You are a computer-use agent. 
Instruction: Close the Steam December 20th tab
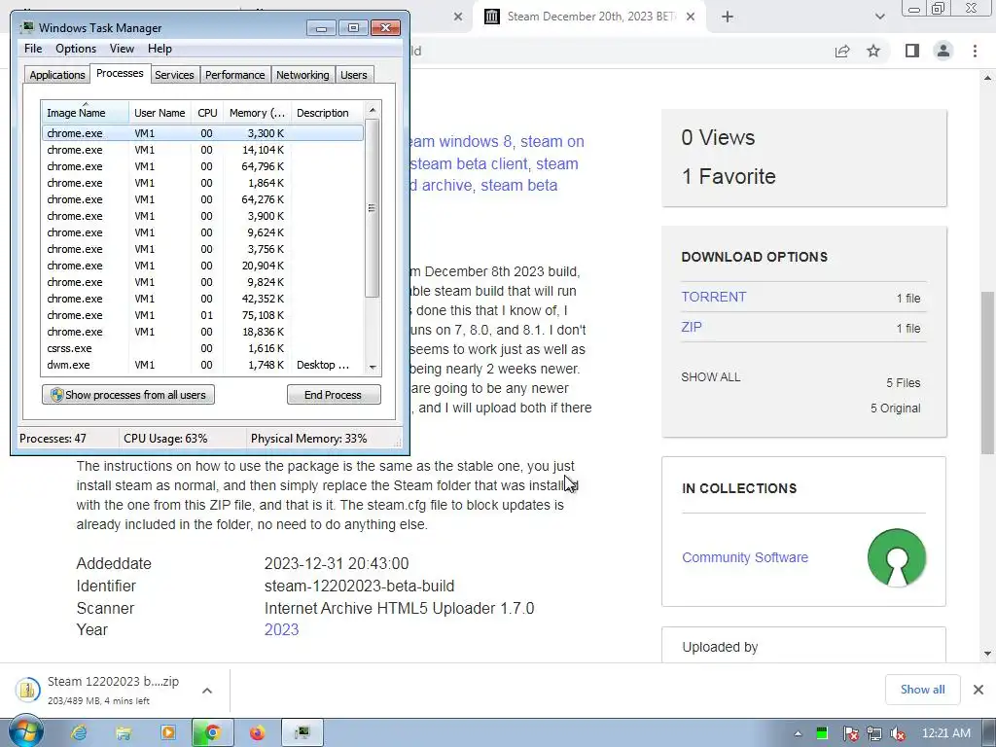pyautogui.click(x=691, y=18)
